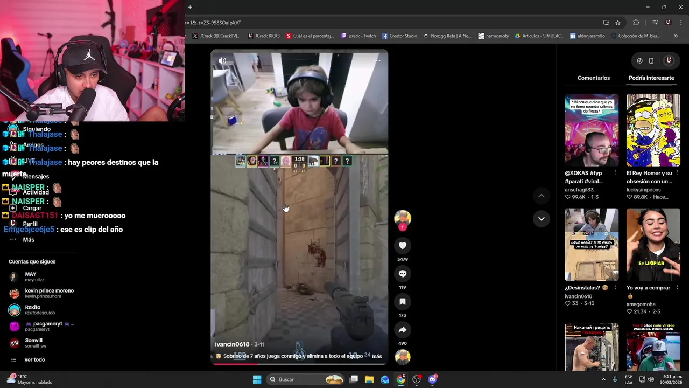689x388 pixels.
Task: Share the video with the arrow icon
Action: click(x=402, y=330)
